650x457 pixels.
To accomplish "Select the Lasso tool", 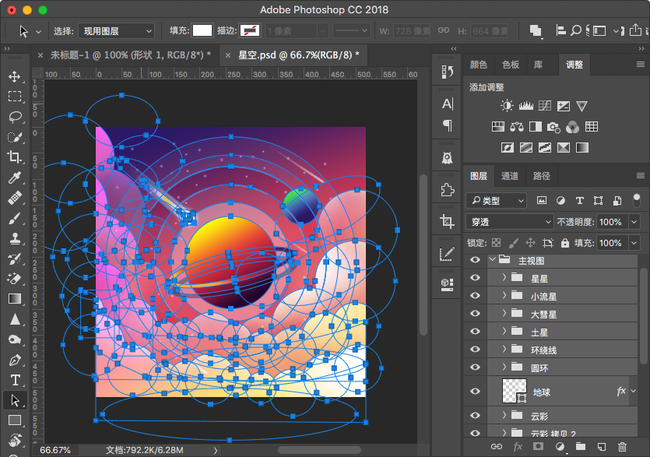I will coord(15,117).
